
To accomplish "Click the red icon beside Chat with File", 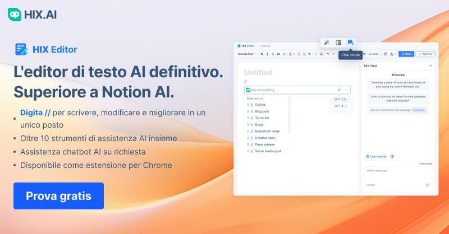I will point(392,157).
